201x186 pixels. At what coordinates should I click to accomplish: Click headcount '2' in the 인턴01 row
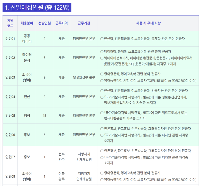point(44,39)
